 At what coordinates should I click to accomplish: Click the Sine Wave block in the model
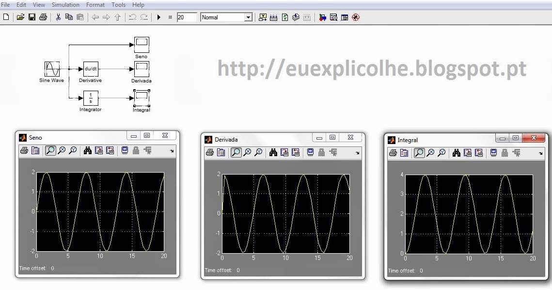[51, 68]
